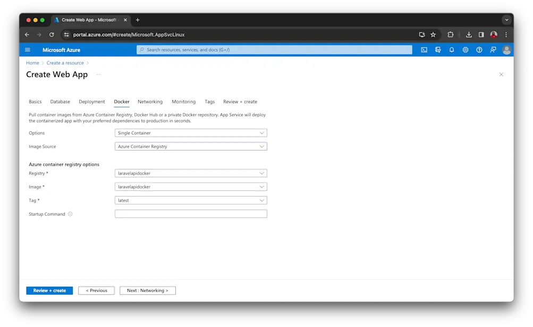This screenshot has height=327, width=533.
Task: Open the Copilot icon in the Azure header
Action: point(438,49)
